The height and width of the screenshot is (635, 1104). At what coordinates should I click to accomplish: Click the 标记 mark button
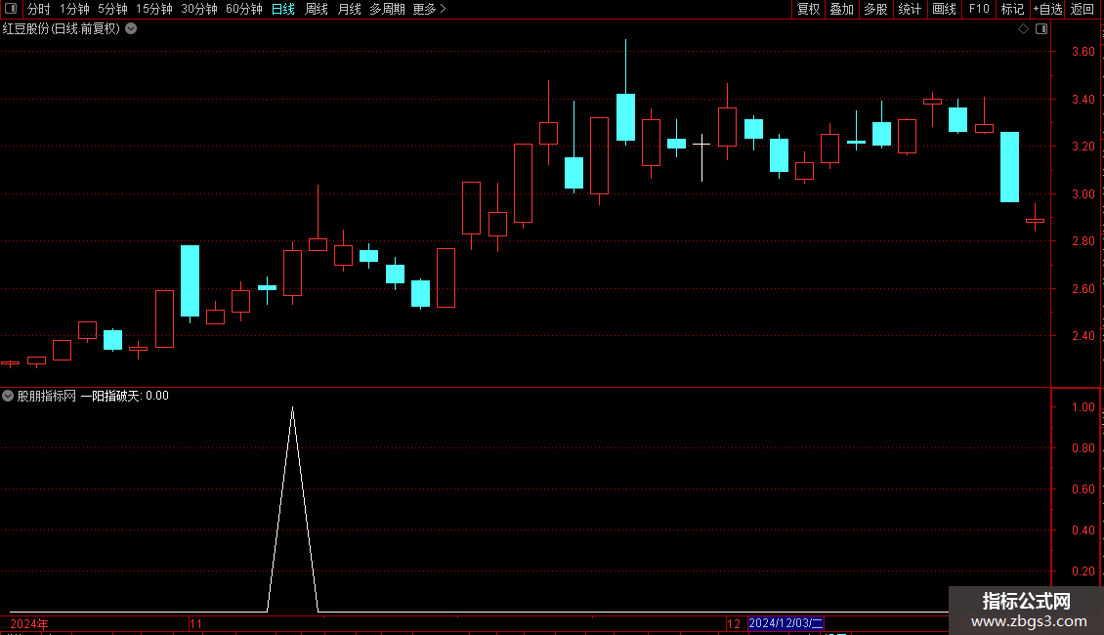[x=1012, y=9]
